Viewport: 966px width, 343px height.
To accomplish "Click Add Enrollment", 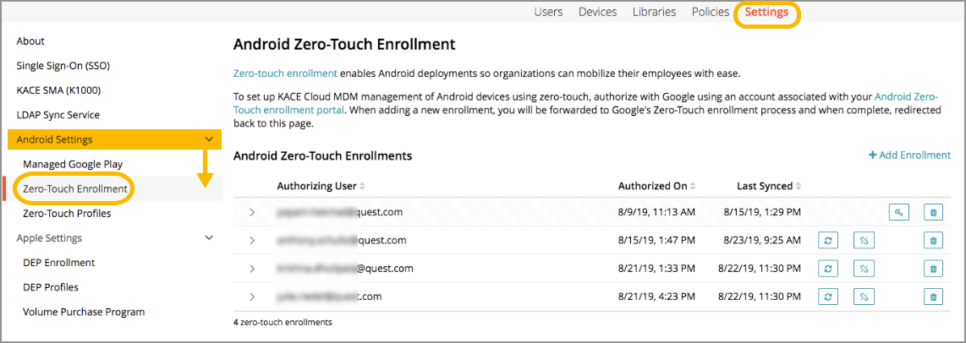I will pyautogui.click(x=909, y=155).
